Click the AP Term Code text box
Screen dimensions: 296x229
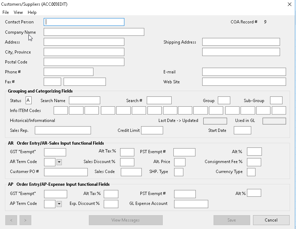tap(50, 204)
